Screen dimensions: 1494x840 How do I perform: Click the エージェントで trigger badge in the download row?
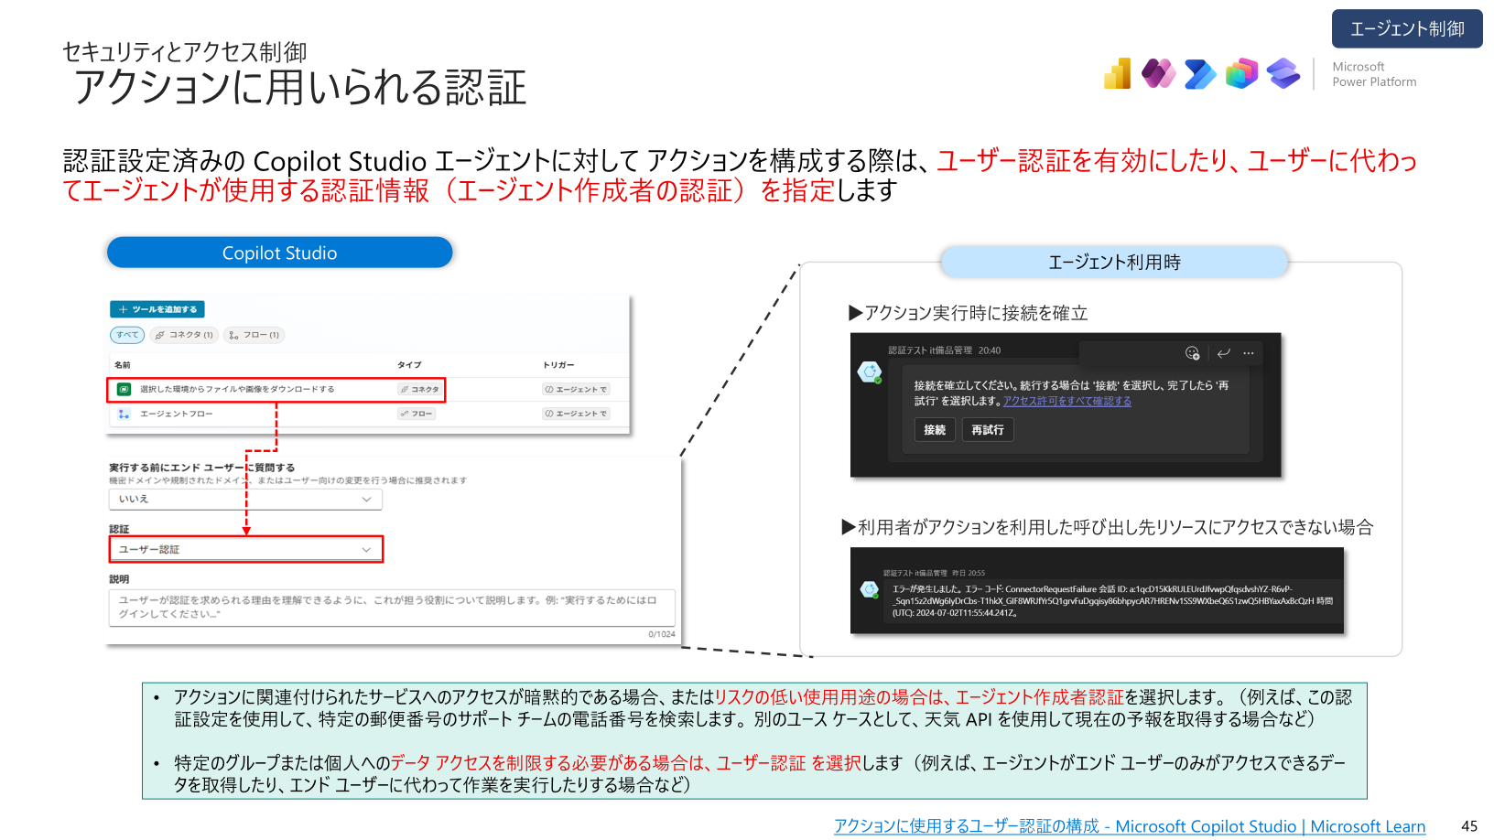[x=576, y=389]
